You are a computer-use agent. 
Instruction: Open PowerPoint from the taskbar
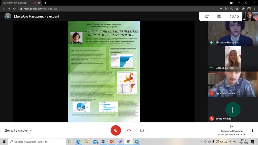112,142
